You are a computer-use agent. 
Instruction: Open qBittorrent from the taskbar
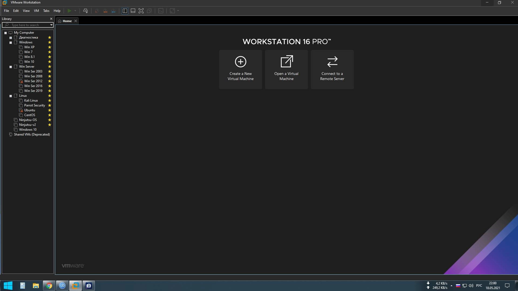[x=62, y=286]
